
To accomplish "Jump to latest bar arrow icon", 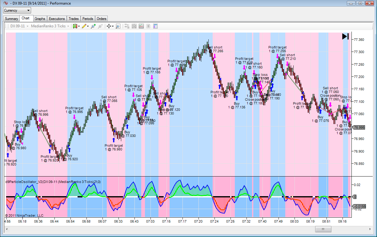I will [345, 37].
